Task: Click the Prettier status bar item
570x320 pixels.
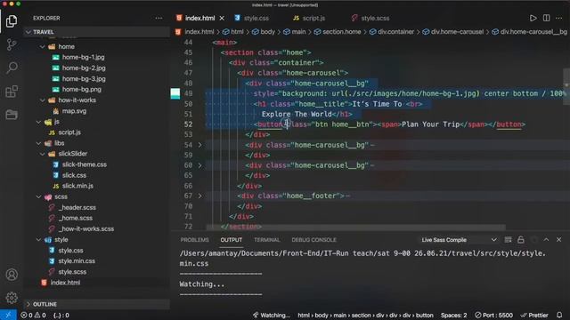Action: 534,316
